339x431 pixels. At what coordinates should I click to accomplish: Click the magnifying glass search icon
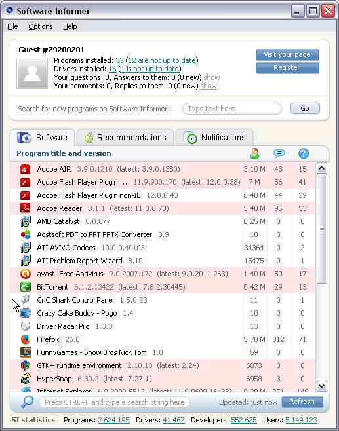coord(27,402)
